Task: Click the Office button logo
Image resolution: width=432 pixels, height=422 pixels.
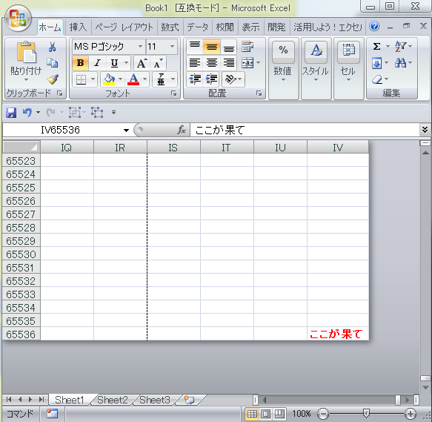Action: [18, 19]
